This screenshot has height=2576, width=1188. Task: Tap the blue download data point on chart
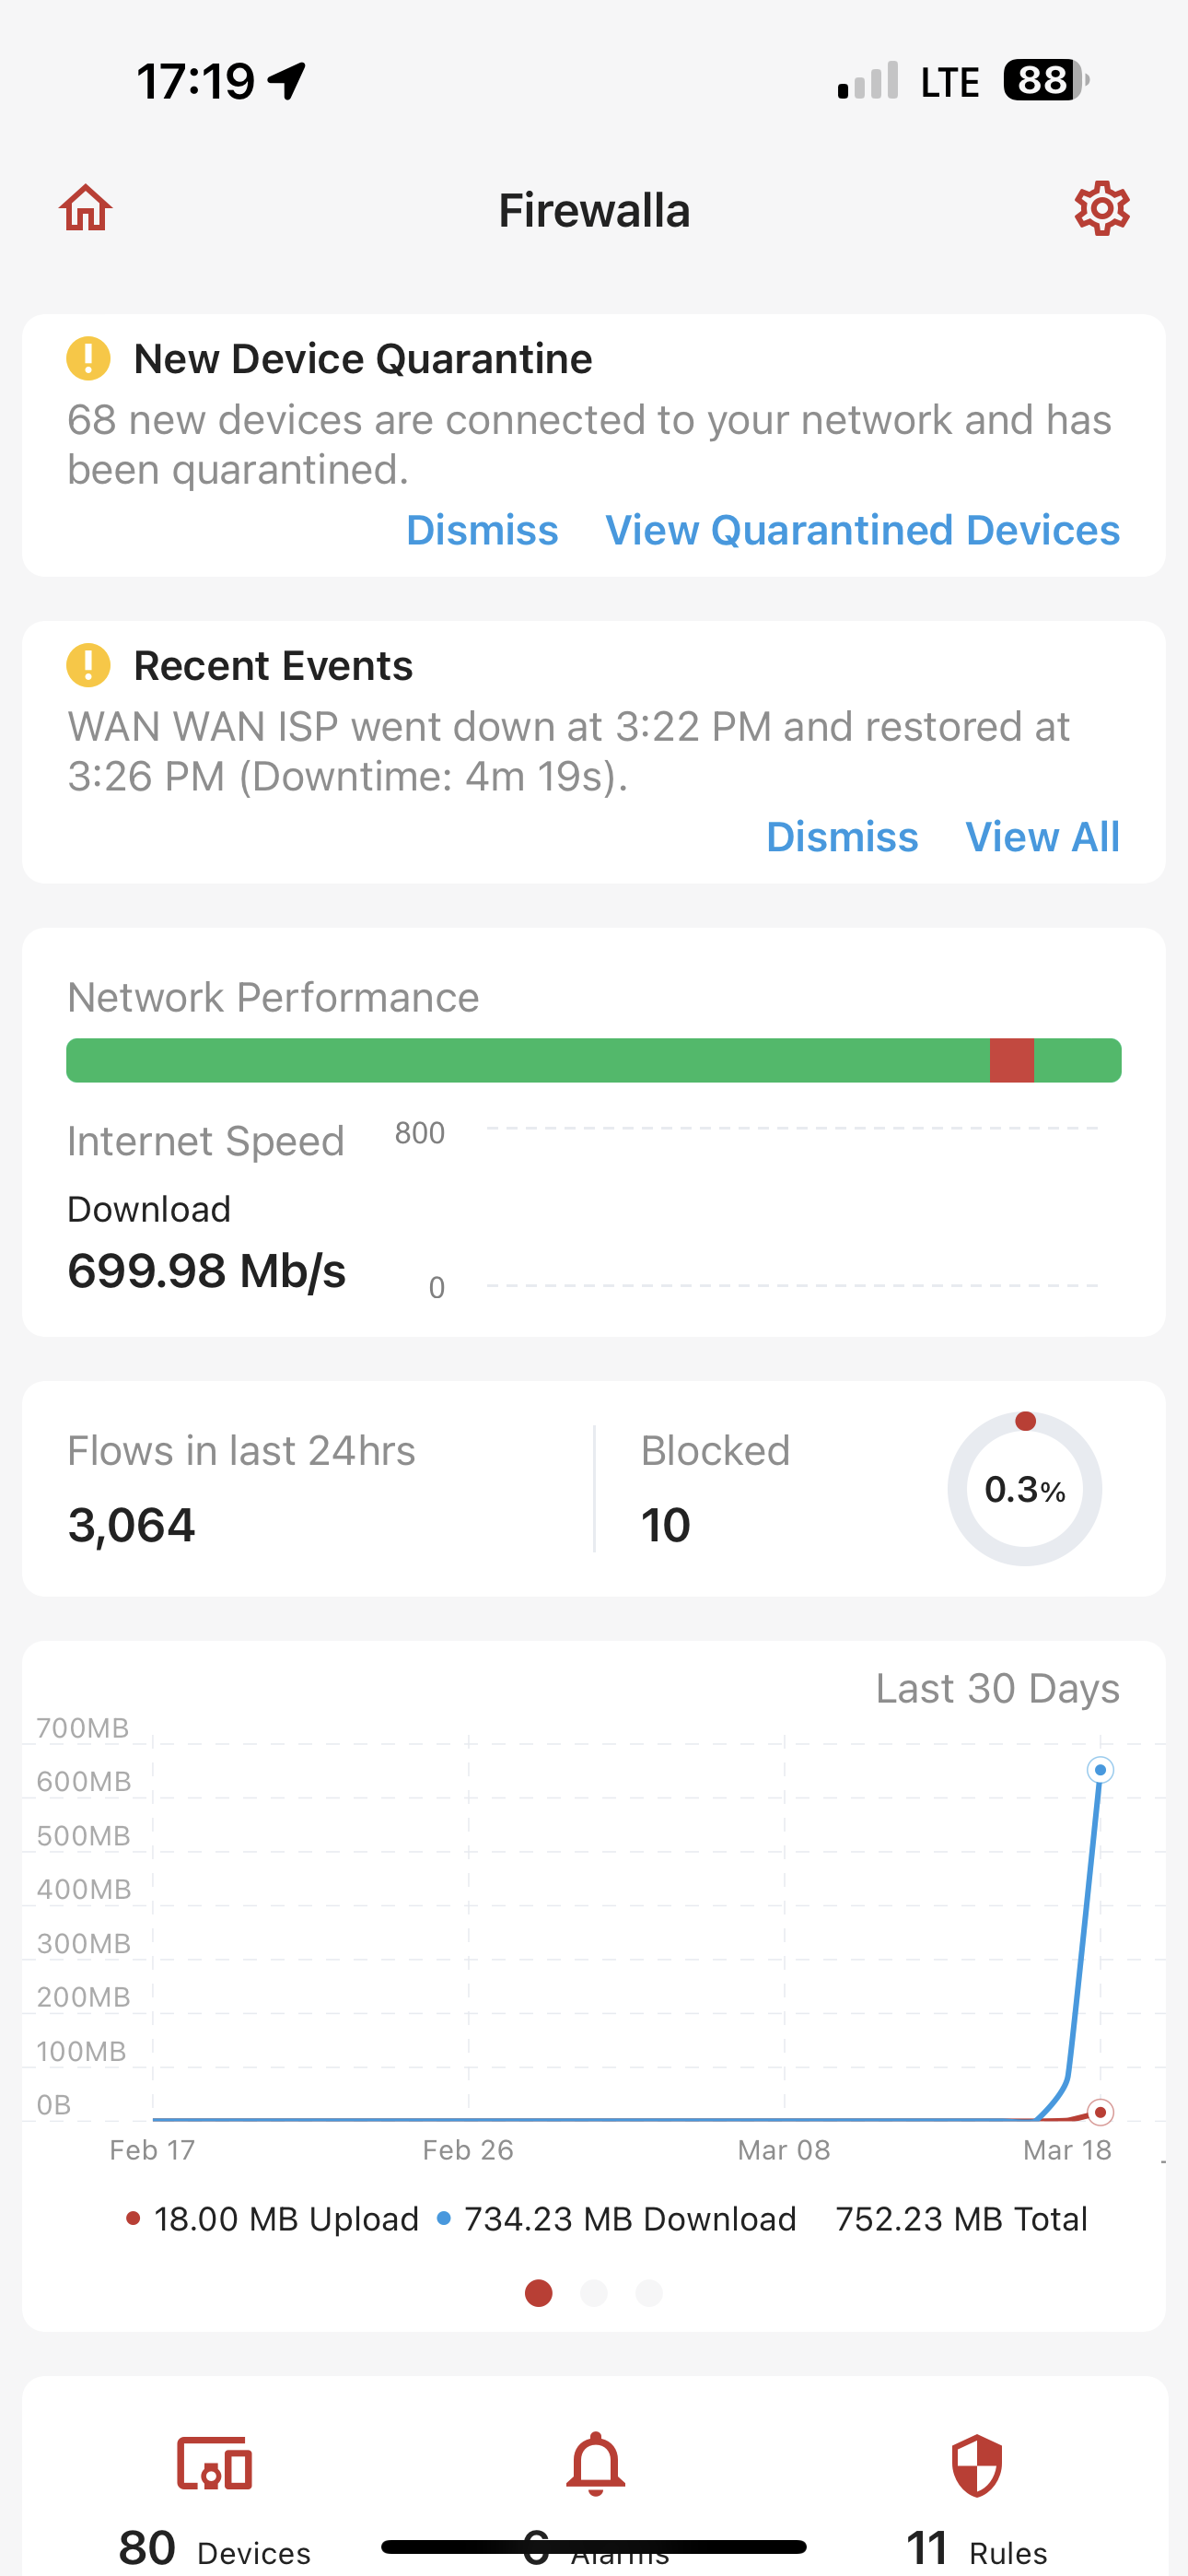[1100, 1770]
